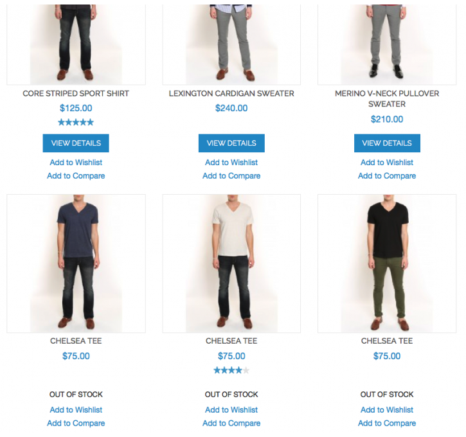The width and height of the screenshot is (466, 437).
Task: View details for Lexington Cardigan Sweater
Action: tap(231, 143)
